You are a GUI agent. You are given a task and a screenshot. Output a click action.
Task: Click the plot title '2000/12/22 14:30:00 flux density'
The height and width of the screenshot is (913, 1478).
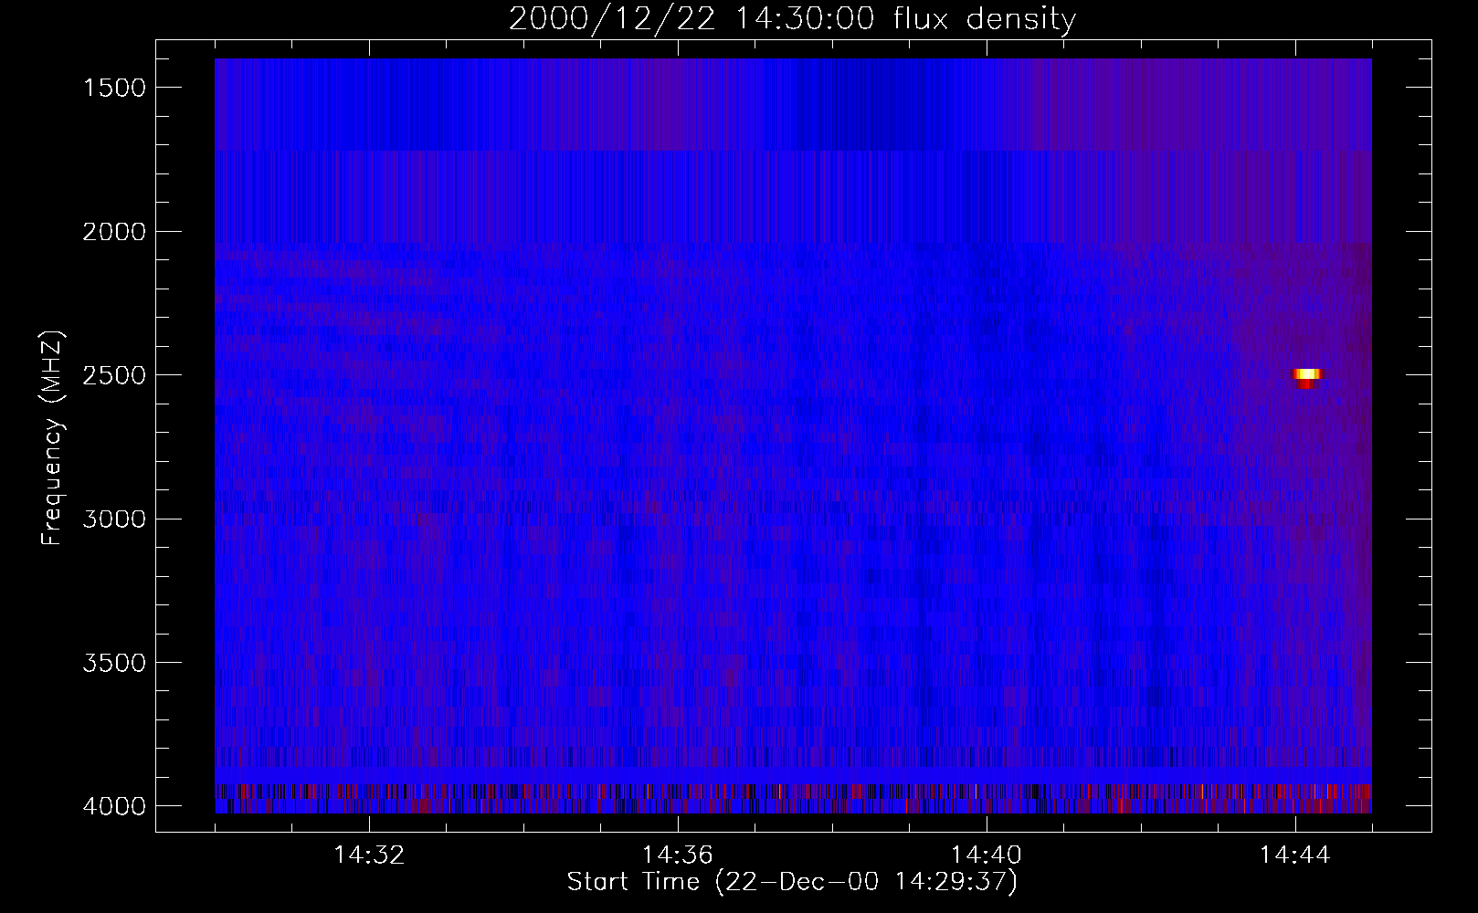pos(792,19)
